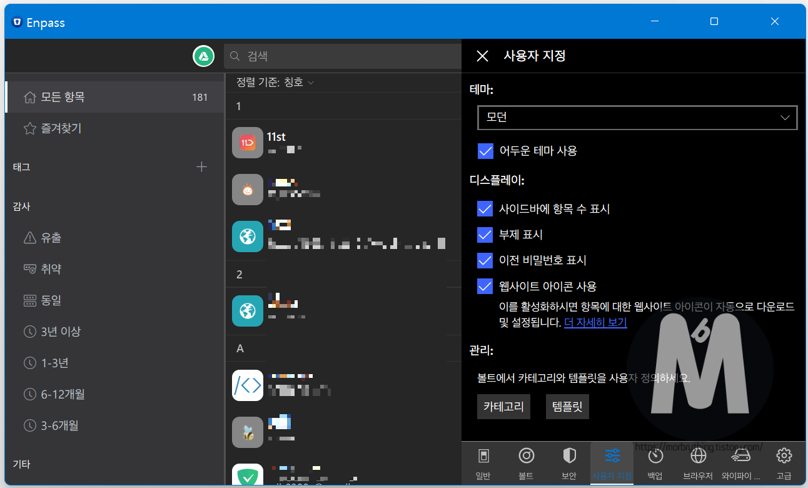Open the 브라우저 browser settings tab
The image size is (808, 488).
click(x=698, y=463)
